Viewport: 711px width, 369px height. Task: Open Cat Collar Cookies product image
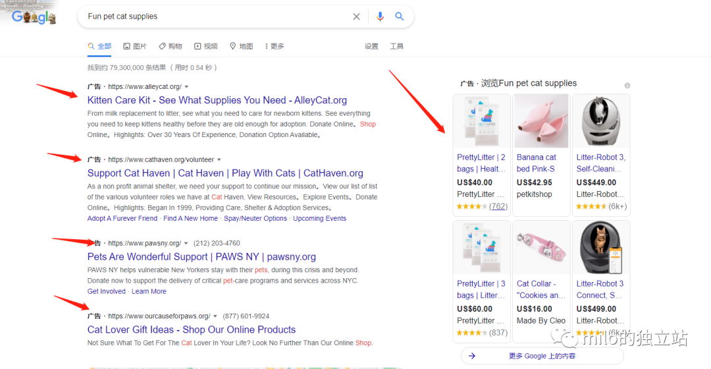pos(541,248)
